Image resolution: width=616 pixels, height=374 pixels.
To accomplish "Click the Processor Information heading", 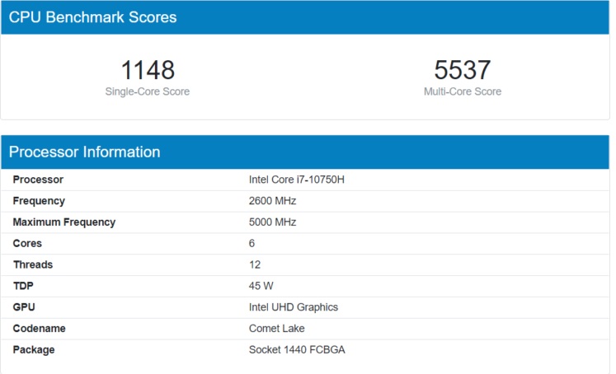I will point(84,152).
